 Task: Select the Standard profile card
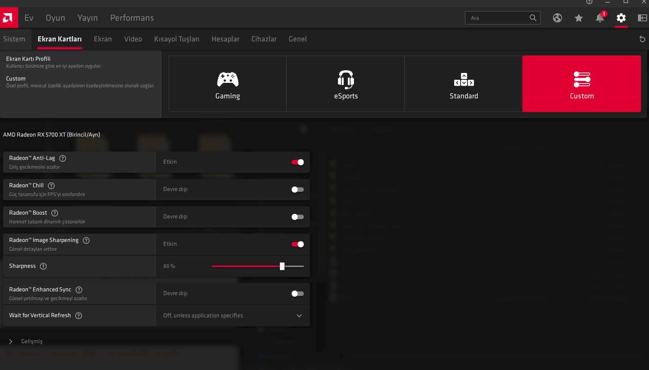[x=464, y=84]
